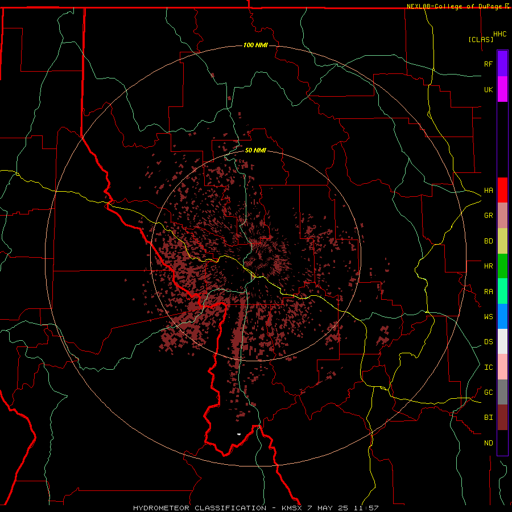
Task: Click the 100 NMI range ring label
Action: [x=255, y=45]
